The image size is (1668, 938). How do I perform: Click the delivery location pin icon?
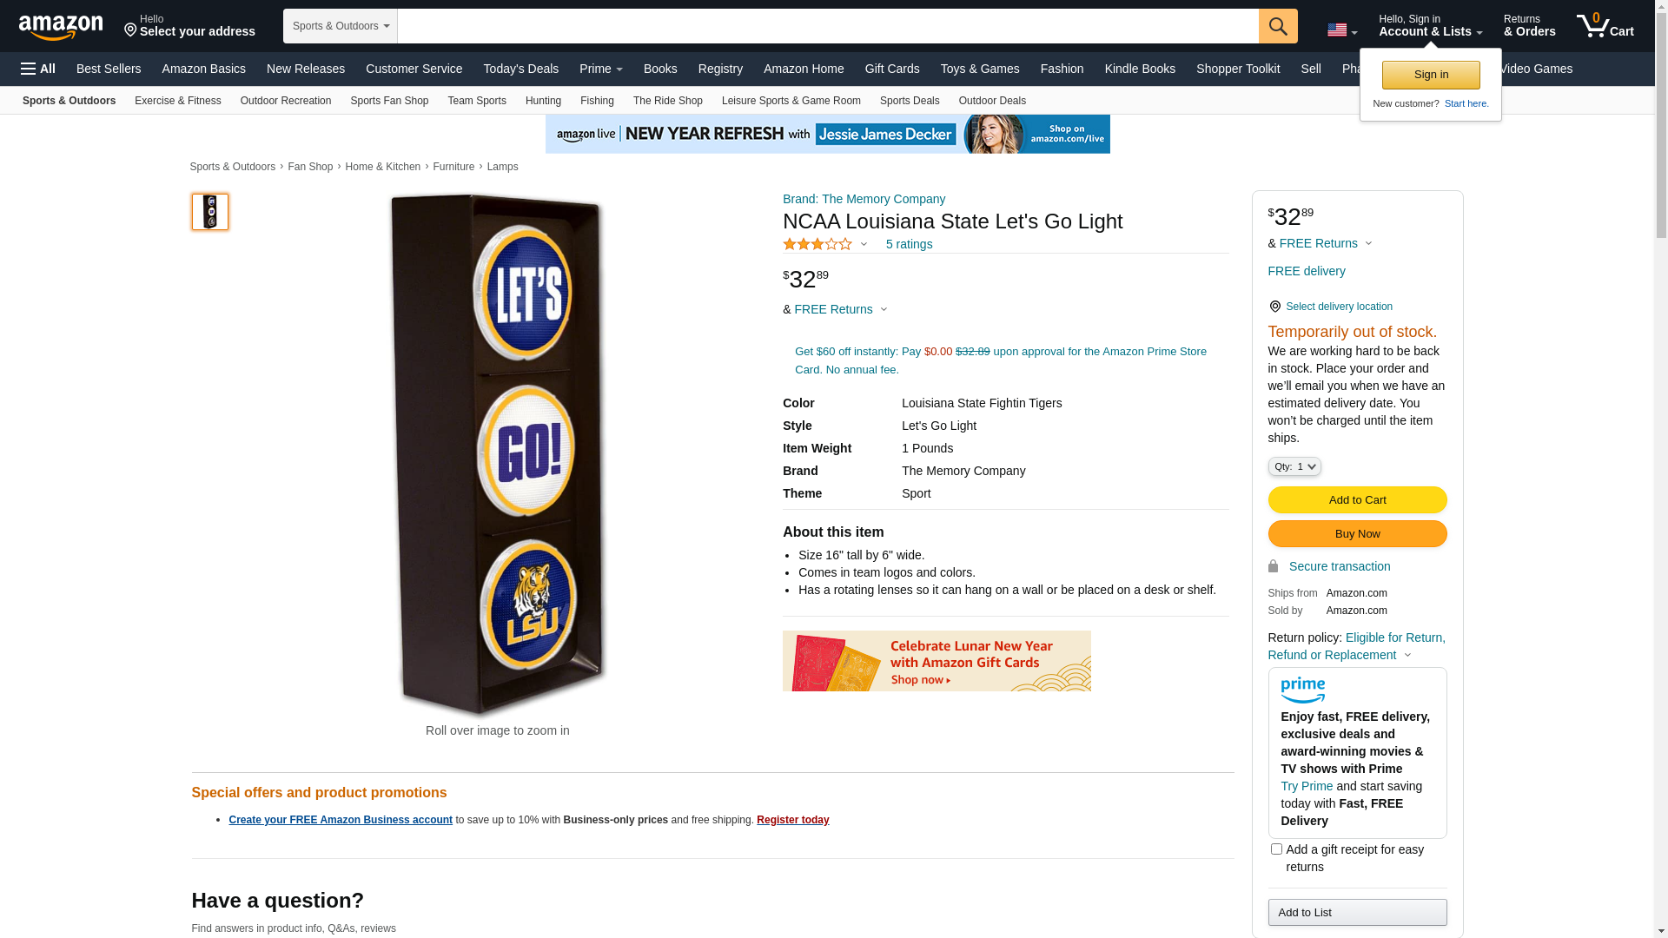pyautogui.click(x=1274, y=307)
